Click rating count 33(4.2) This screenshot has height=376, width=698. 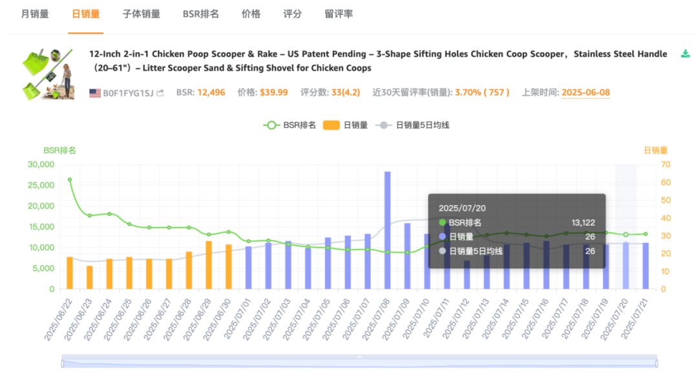[345, 92]
